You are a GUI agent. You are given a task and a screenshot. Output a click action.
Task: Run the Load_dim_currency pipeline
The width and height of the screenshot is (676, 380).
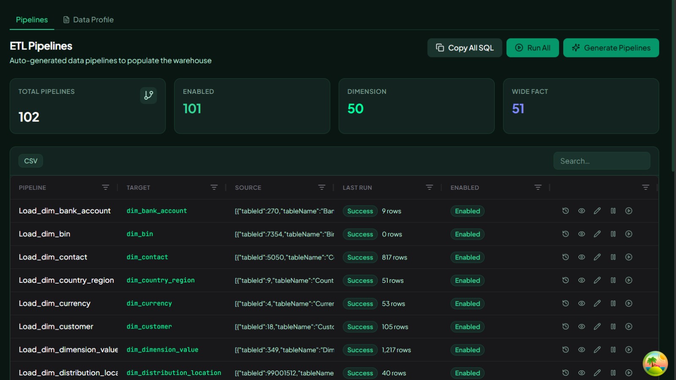[629, 303]
